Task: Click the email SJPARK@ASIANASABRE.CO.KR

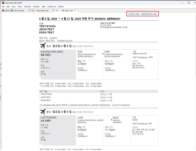Action: (x=113, y=27)
